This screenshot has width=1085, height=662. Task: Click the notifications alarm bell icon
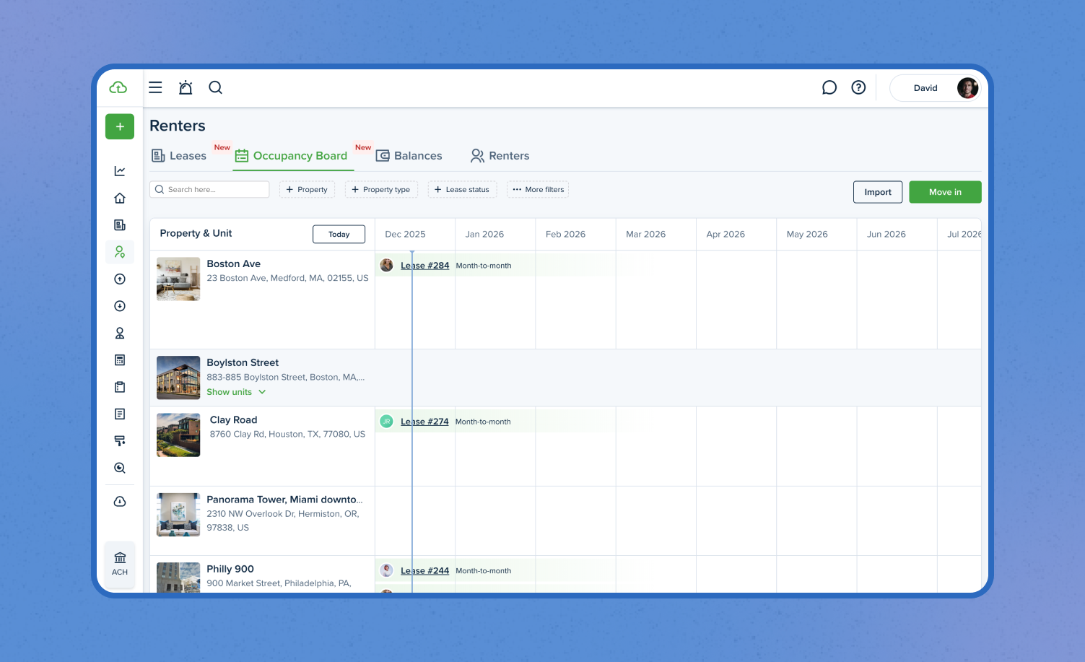pos(186,87)
